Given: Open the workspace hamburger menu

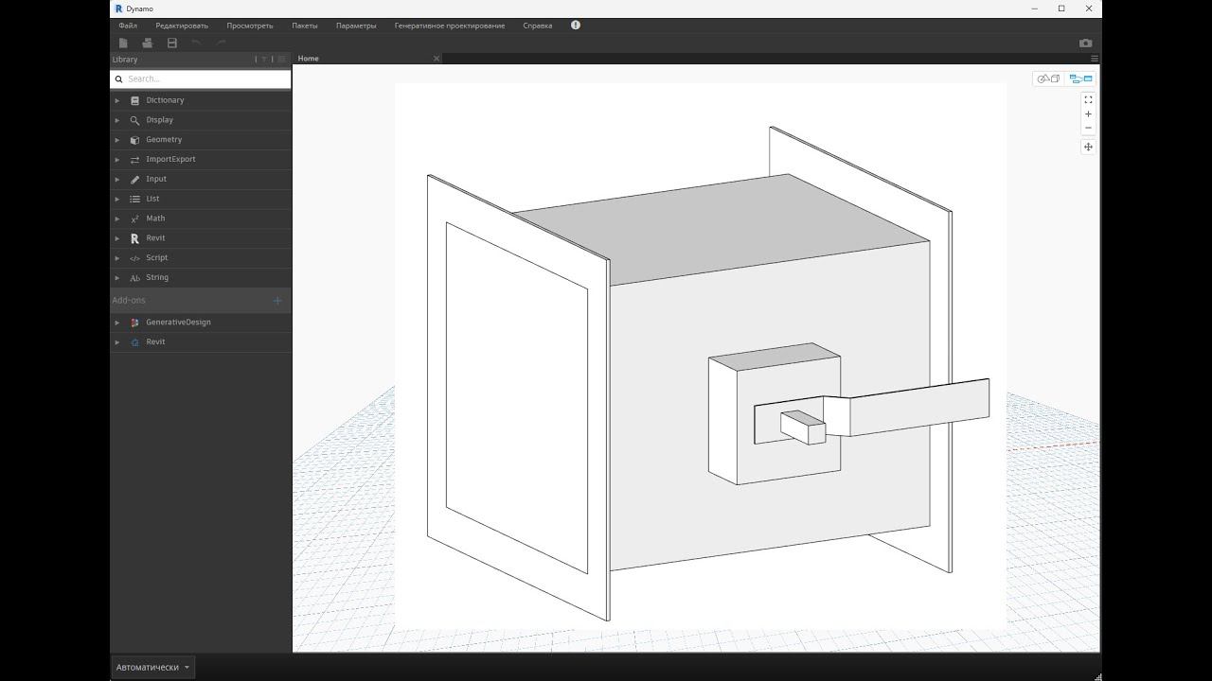Looking at the screenshot, I should (x=1095, y=59).
